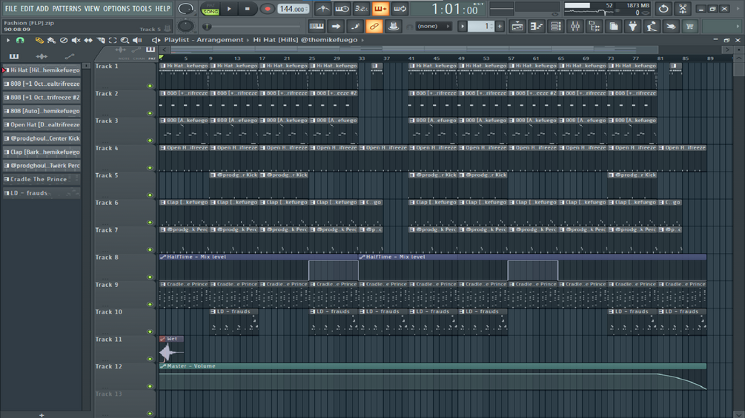
Task: Open the (none) snap dropdown
Action: click(433, 27)
